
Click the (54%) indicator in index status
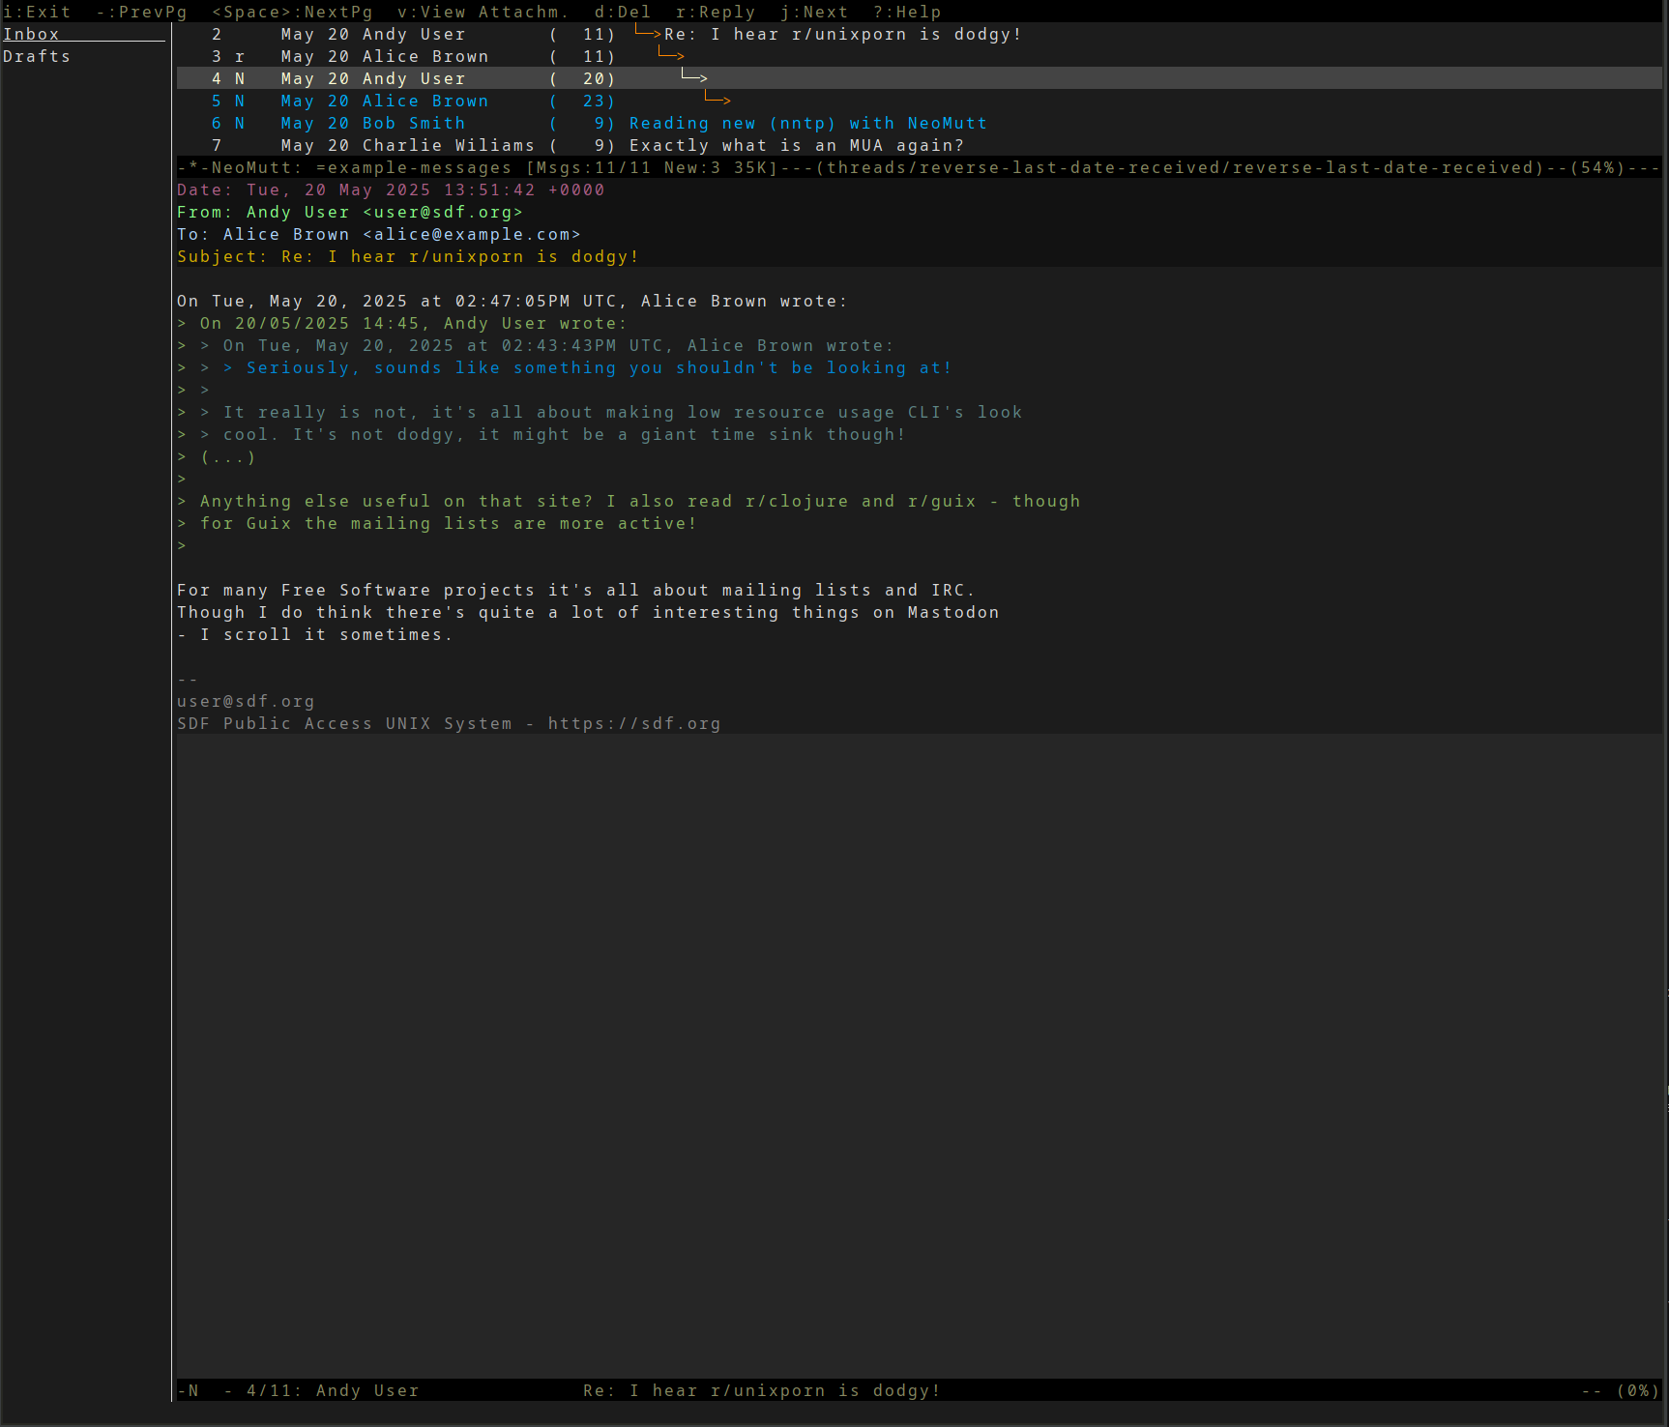tap(1597, 167)
